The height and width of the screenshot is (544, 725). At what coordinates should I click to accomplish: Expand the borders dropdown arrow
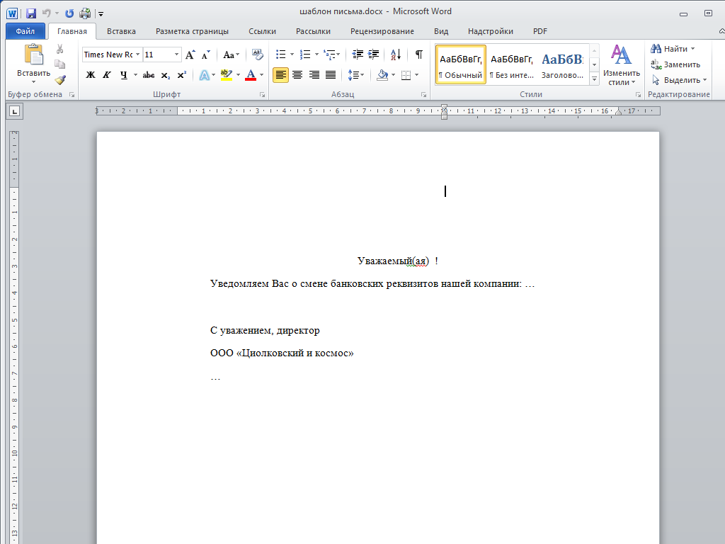[x=416, y=75]
